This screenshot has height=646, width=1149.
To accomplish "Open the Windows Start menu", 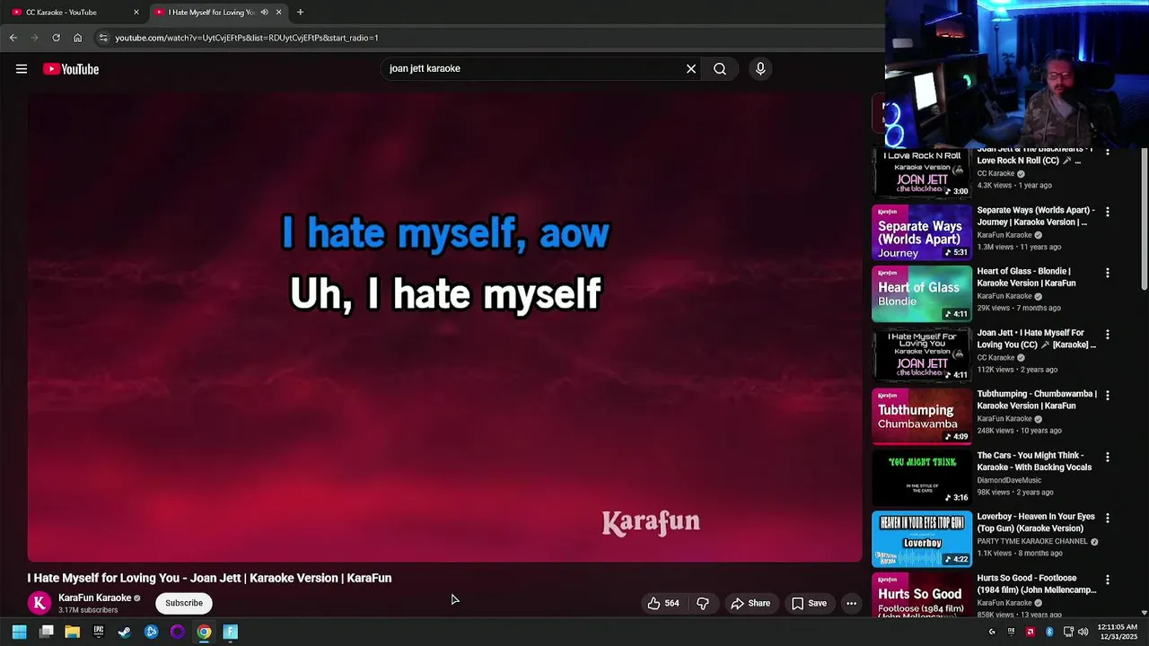I will tap(19, 632).
